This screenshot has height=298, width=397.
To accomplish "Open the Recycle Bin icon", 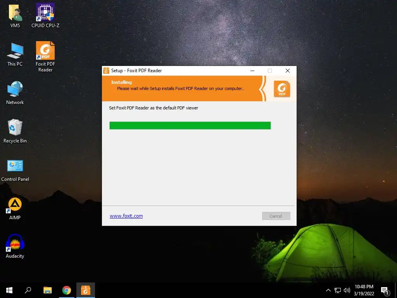I will point(15,131).
